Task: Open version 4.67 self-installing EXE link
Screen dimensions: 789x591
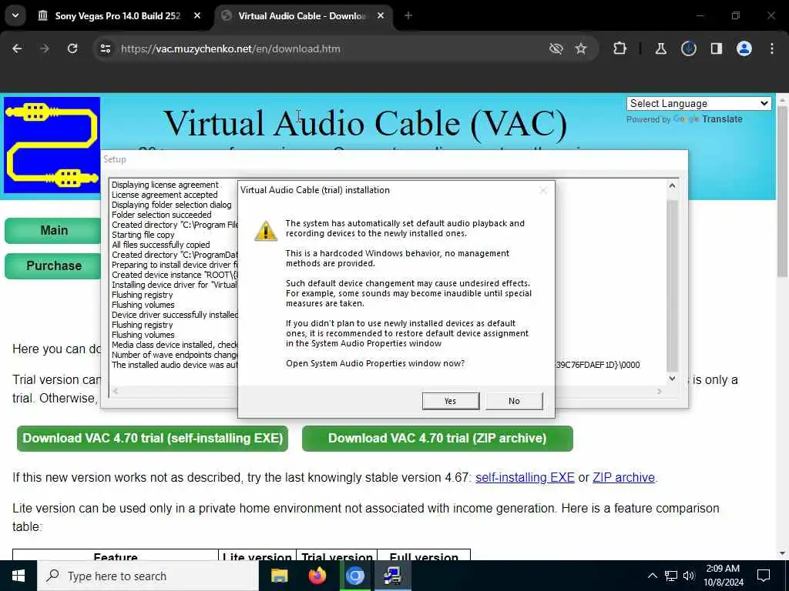Action: pos(525,477)
